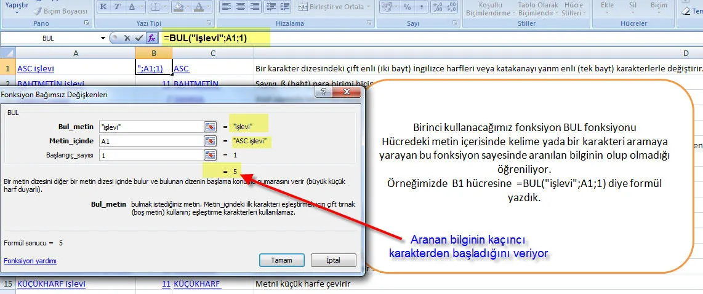The height and width of the screenshot is (294, 703).
Task: Click into the Bul_metin input field
Action: [x=150, y=127]
